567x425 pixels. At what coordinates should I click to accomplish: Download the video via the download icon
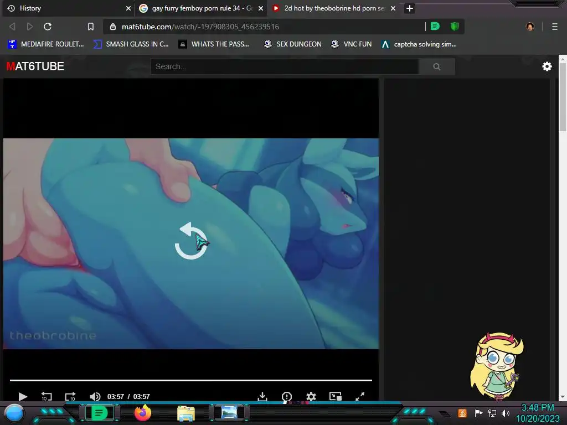click(262, 396)
